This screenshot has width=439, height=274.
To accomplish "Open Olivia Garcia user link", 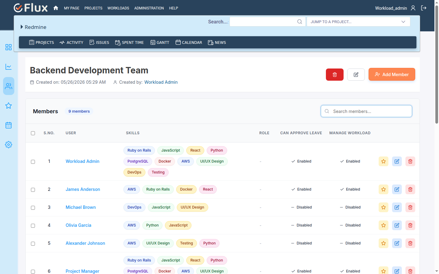I will (x=78, y=225).
